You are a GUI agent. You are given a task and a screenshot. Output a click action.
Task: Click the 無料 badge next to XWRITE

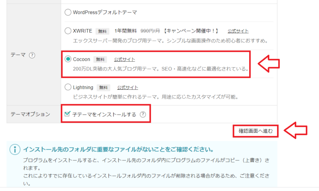click(x=102, y=31)
